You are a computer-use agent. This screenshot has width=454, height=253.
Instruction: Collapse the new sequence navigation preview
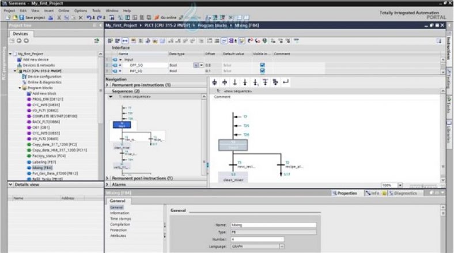[111, 97]
